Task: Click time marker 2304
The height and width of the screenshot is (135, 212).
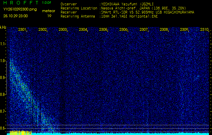Action: click(x=83, y=29)
